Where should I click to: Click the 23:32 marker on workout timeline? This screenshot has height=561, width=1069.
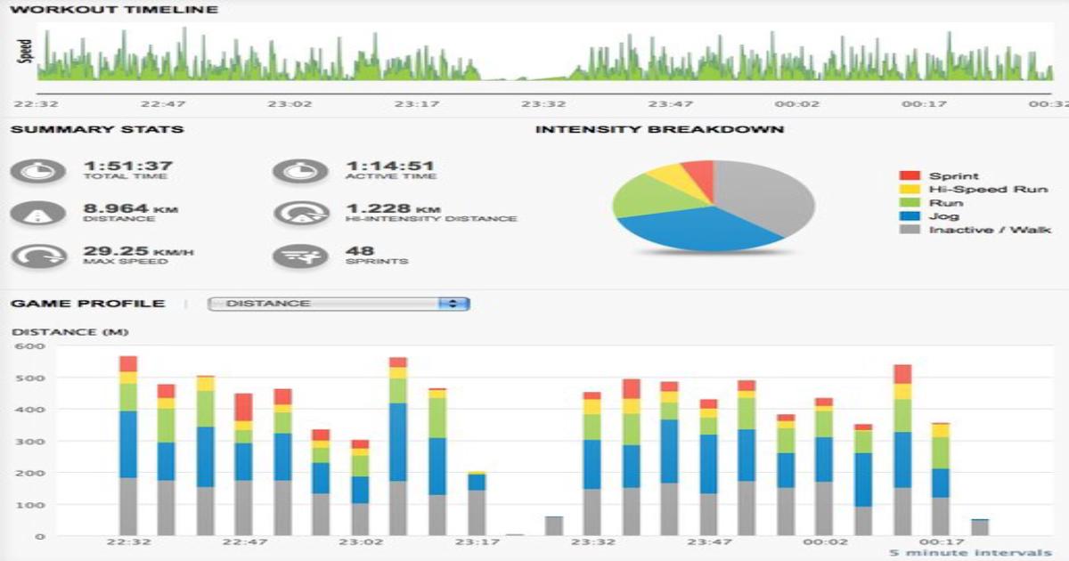[x=543, y=104]
